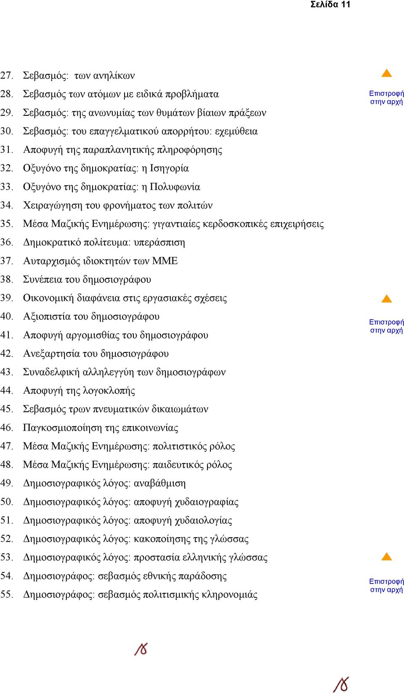Select entry 37 'Αυταρχισμός ιδιοκτητών των ΜΜΕ'
This screenshot has width=404, height=693.
(x=100, y=261)
